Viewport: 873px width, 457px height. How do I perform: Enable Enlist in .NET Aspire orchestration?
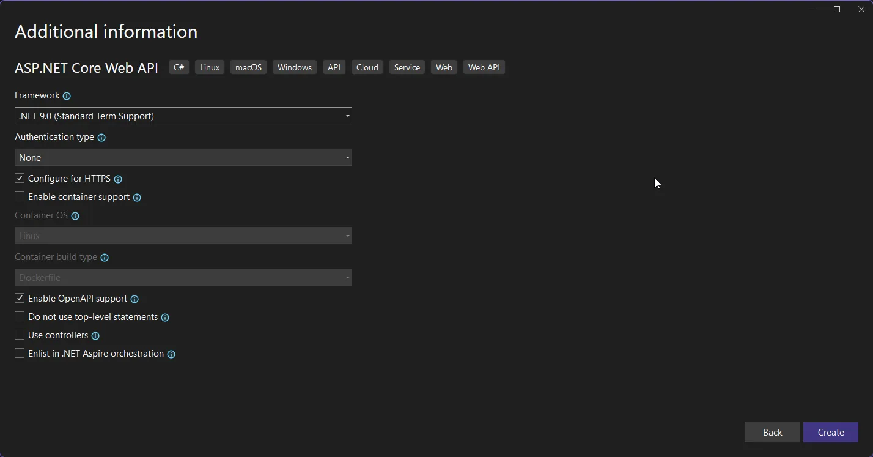point(19,353)
